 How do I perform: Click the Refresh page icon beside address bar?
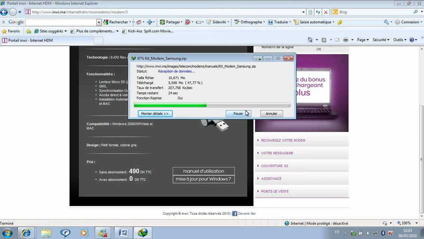click(x=318, y=12)
